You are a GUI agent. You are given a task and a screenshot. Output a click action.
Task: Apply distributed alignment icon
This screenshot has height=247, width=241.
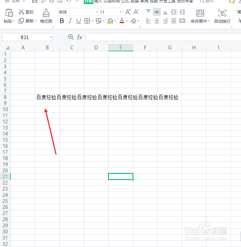tap(182, 21)
